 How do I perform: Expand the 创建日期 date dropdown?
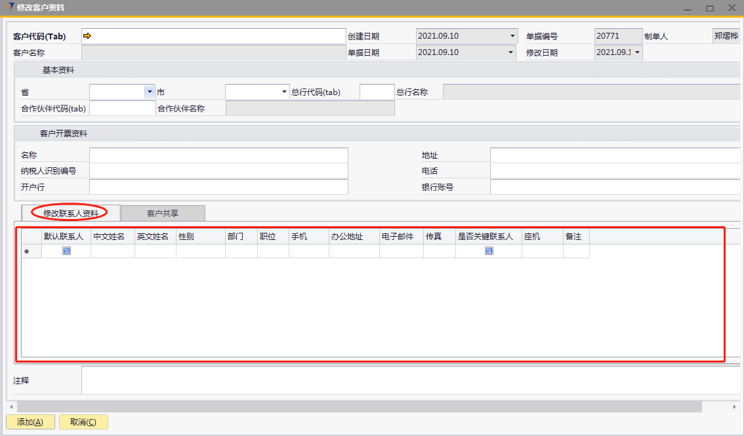click(512, 36)
